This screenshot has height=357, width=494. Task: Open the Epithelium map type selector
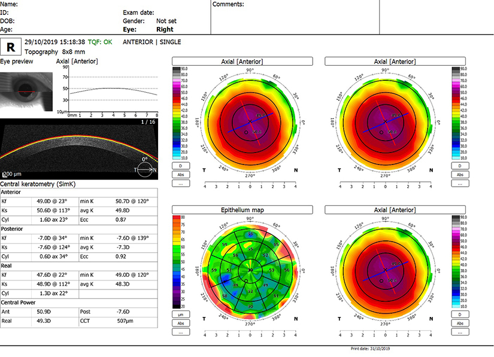point(243,210)
